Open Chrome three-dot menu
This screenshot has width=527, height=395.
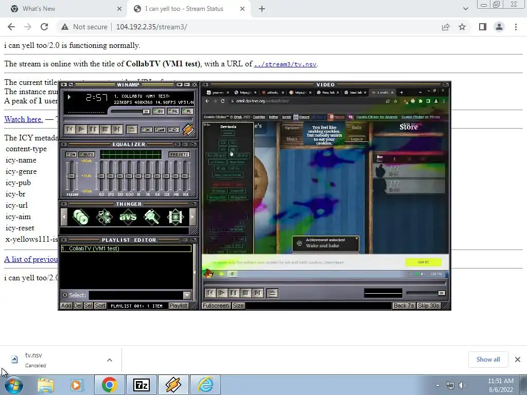516,27
